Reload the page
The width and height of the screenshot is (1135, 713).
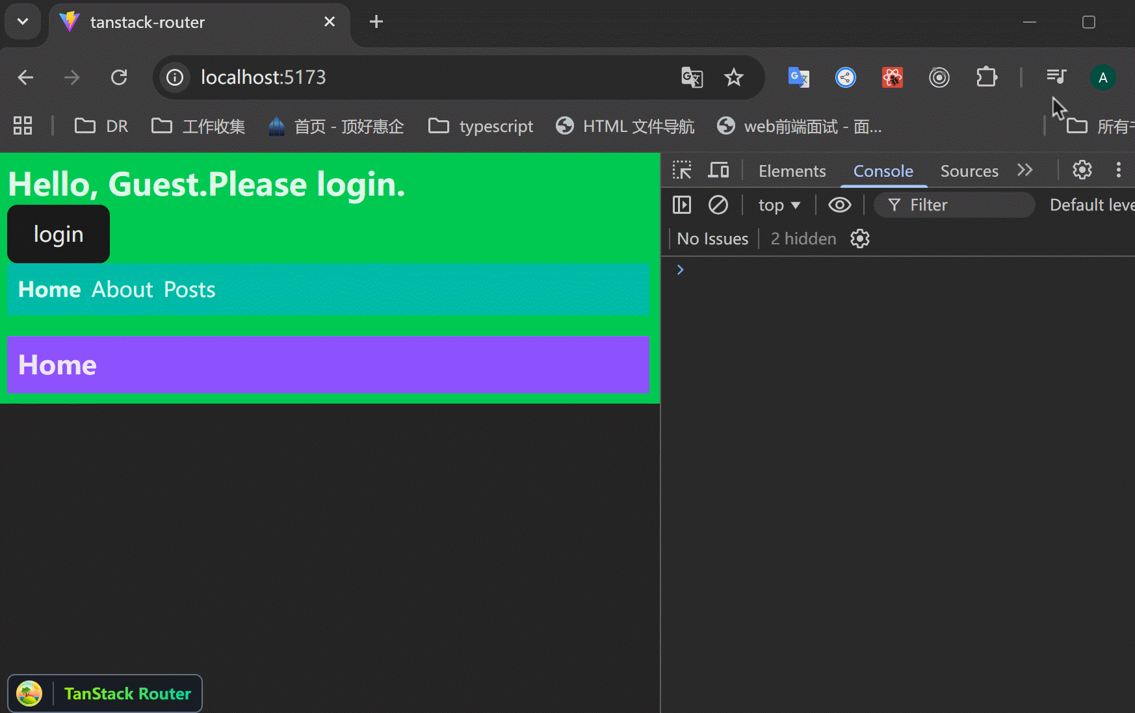pyautogui.click(x=119, y=77)
